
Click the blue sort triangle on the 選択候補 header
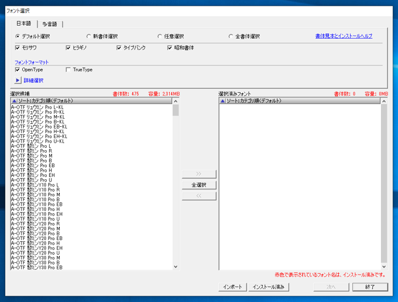(x=14, y=101)
